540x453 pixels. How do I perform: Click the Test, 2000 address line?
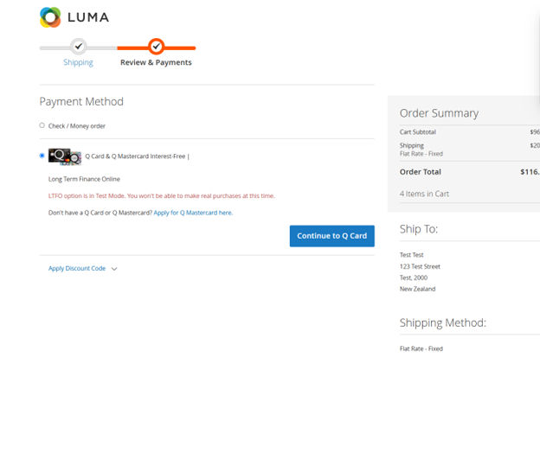pos(414,278)
